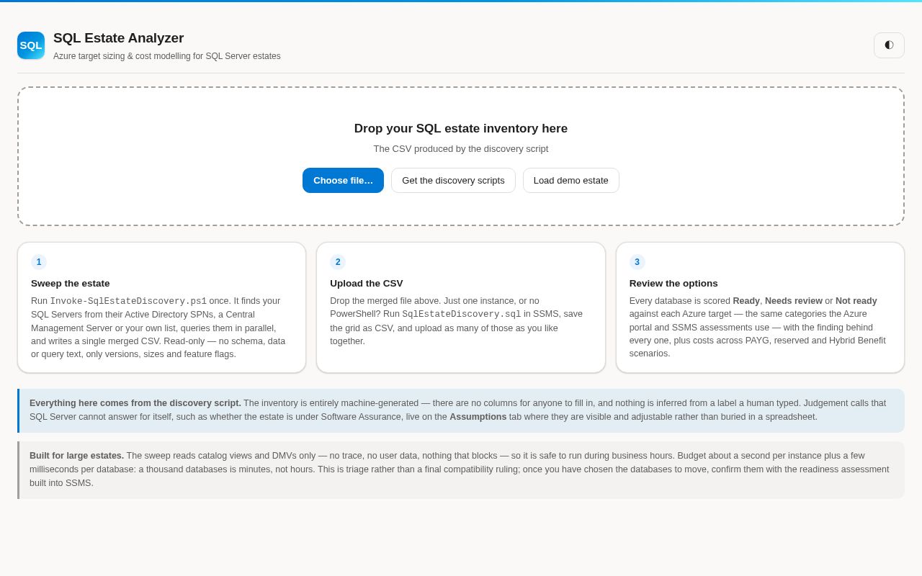Click the bold 'Not ready' label

[x=856, y=301]
